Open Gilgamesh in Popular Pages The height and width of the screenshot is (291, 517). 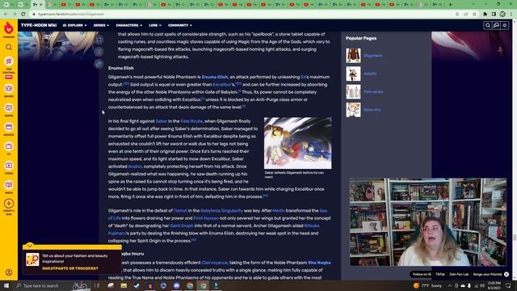(373, 56)
